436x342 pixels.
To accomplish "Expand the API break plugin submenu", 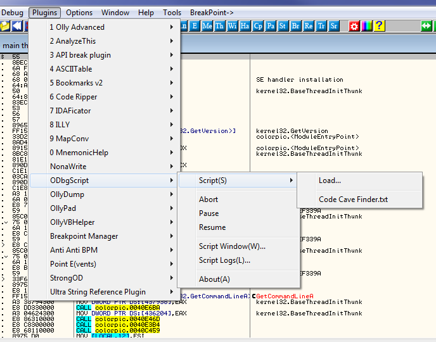I will [105, 54].
